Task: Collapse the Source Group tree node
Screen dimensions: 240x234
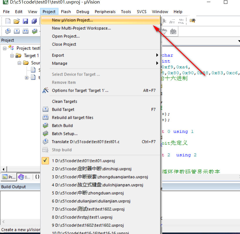Action: (x=19, y=63)
